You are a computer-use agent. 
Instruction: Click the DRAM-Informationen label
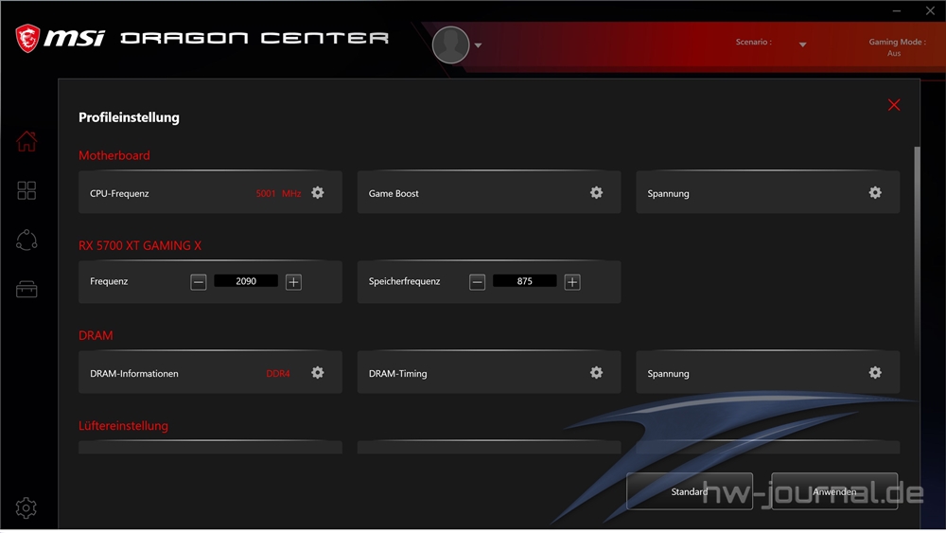134,374
